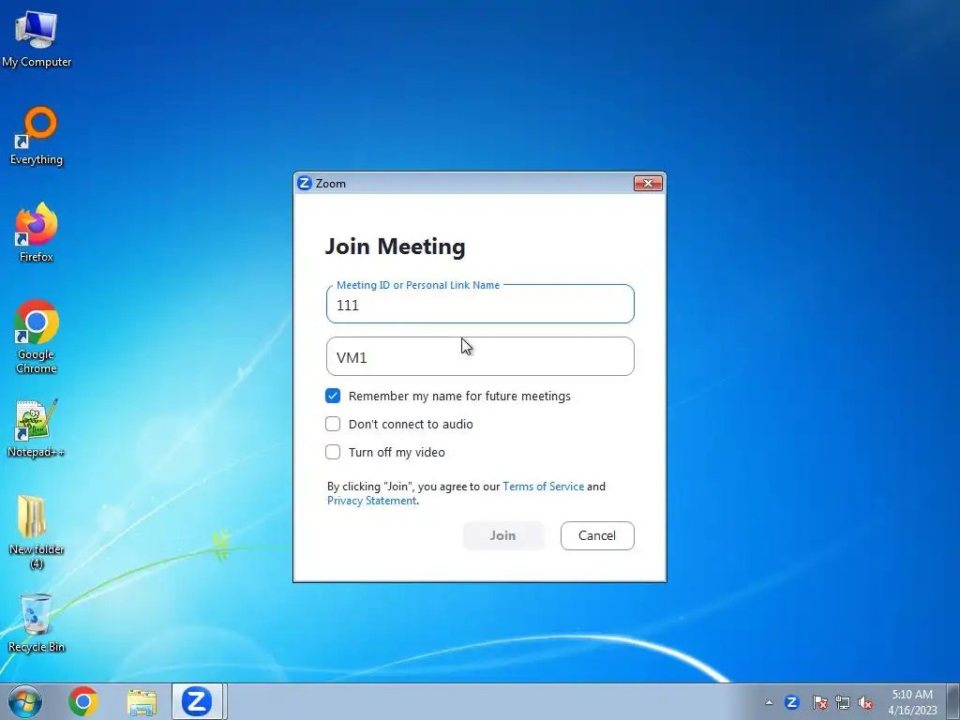
Task: Open Firefox from the desktop
Action: click(x=37, y=232)
